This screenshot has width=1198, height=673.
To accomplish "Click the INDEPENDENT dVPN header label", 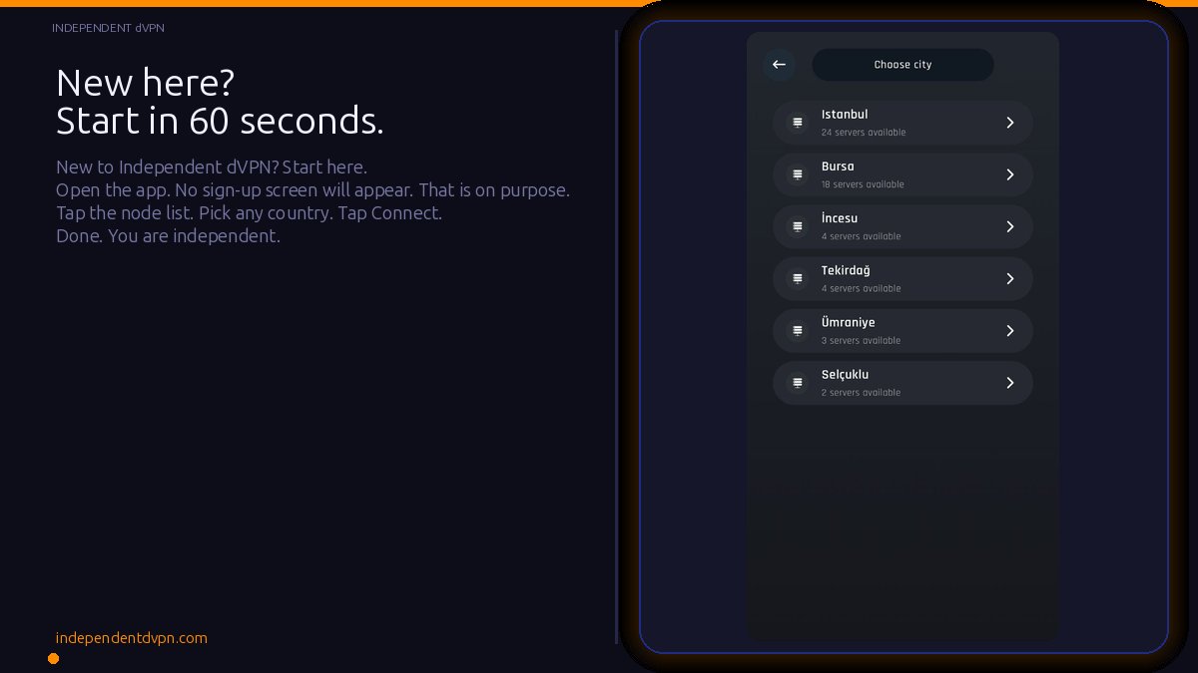I will pos(108,28).
